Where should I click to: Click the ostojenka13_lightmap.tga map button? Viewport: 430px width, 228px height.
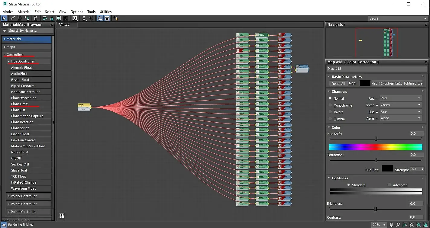point(397,83)
